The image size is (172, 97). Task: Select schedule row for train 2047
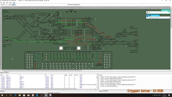[x=48, y=78]
